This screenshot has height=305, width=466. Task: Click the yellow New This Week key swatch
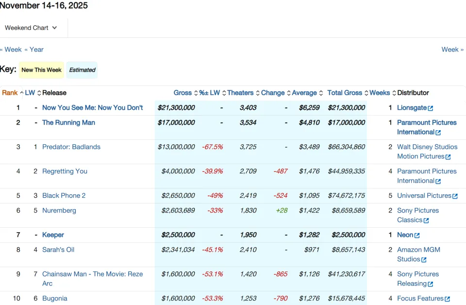click(41, 70)
